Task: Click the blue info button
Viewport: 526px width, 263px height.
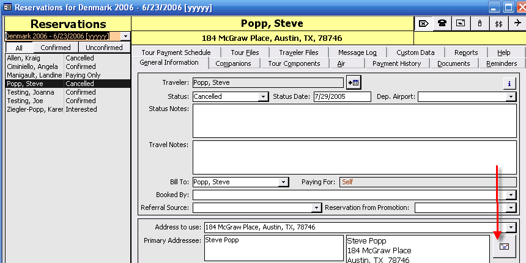Action: click(x=508, y=83)
